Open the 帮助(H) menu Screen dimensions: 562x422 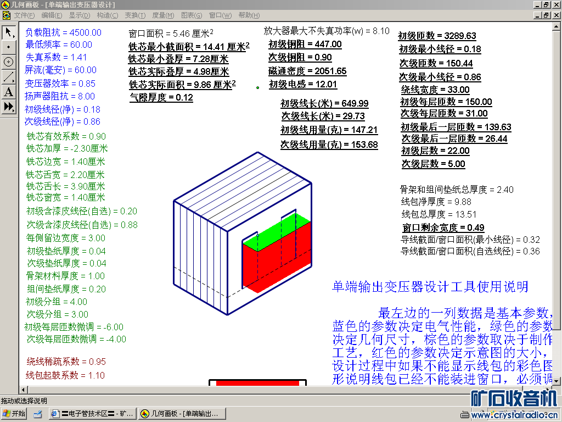tap(249, 15)
